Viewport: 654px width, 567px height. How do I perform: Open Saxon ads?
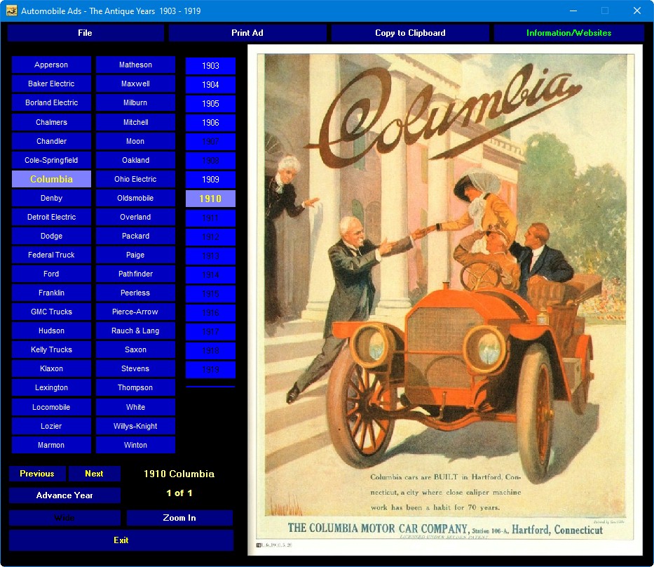coord(135,349)
